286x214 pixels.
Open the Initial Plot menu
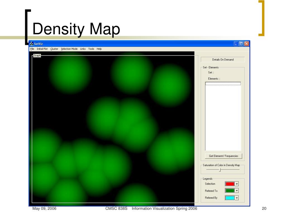pyautogui.click(x=42, y=49)
